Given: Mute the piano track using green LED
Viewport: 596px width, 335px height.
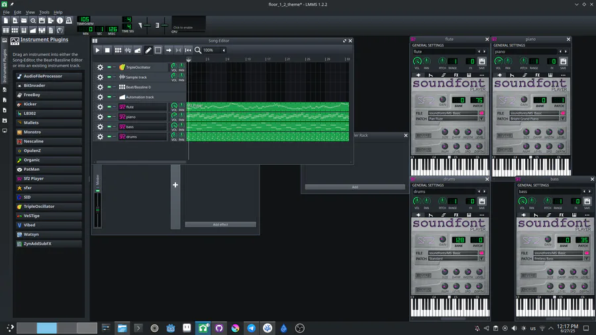Looking at the screenshot, I should (109, 117).
